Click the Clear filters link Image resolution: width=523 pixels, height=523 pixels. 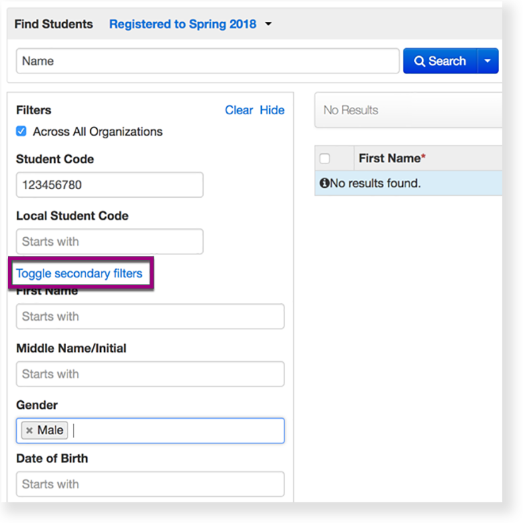click(238, 110)
